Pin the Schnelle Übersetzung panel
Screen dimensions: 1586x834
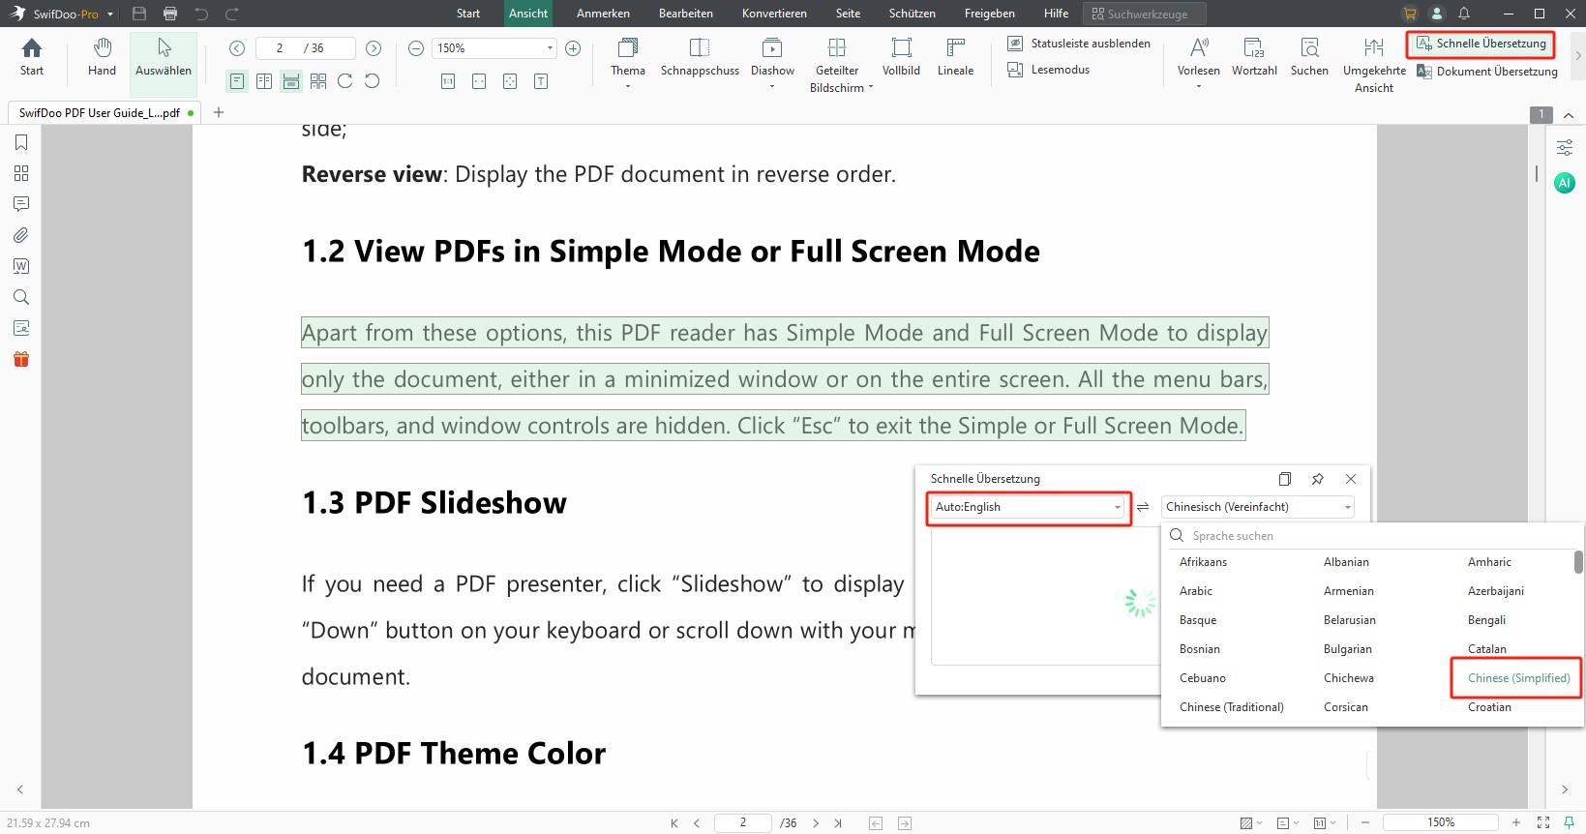click(1318, 479)
